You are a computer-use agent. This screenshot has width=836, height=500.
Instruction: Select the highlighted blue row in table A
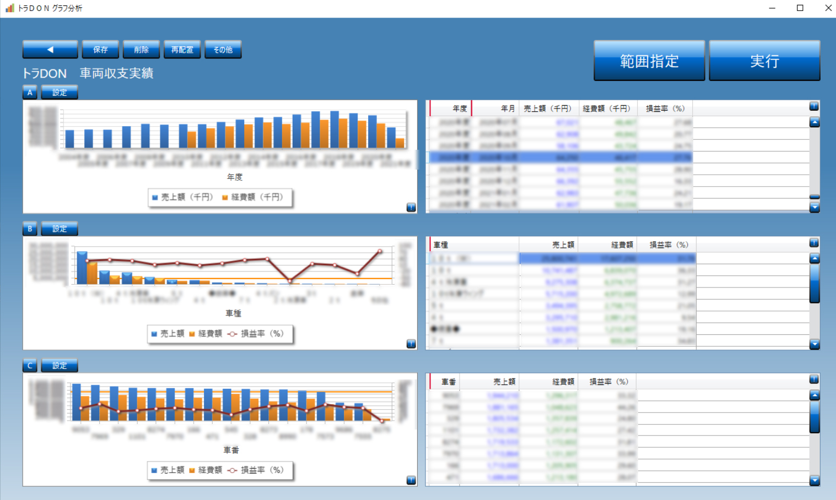(x=561, y=157)
